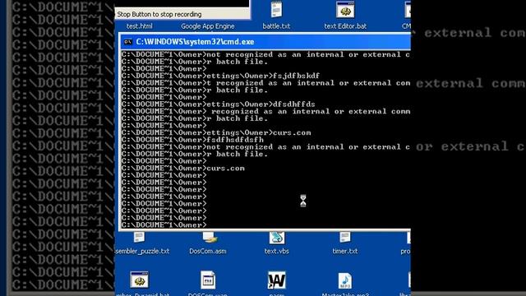Screen dimensions: 526x296
Task: Select the text.vbs file label
Action: [x=276, y=251]
